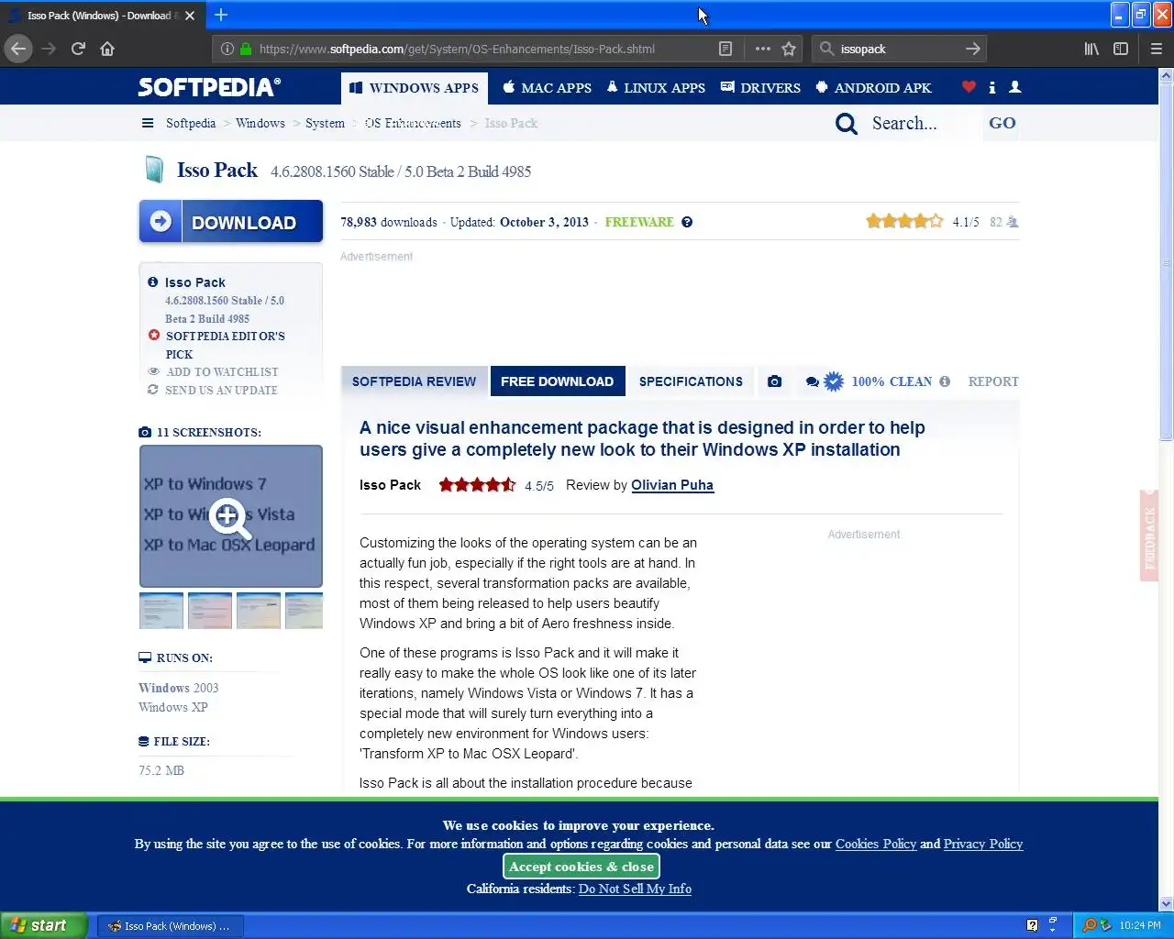Switch to Mac Apps section
1174x939 pixels.
[548, 88]
